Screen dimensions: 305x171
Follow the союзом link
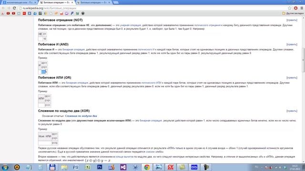(x=150, y=152)
